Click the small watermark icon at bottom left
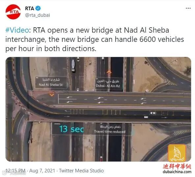Screen dimensions: 195x177 (5, 173)
